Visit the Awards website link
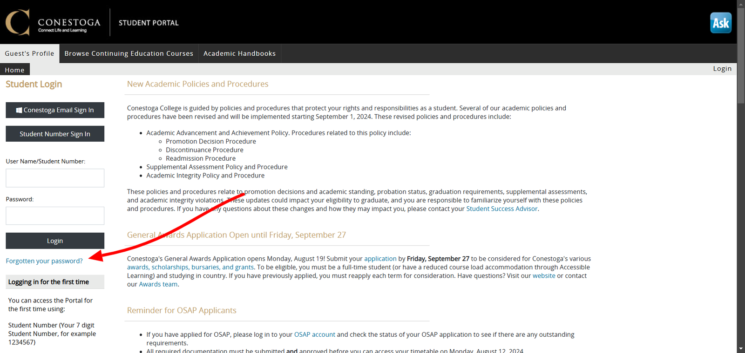Image resolution: width=745 pixels, height=353 pixels. (x=544, y=276)
